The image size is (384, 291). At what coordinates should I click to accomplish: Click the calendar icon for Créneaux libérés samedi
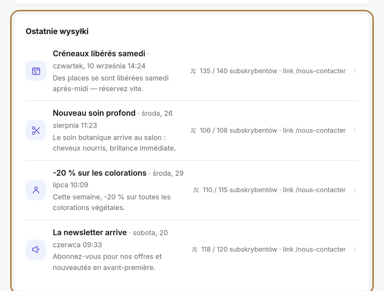pos(36,71)
